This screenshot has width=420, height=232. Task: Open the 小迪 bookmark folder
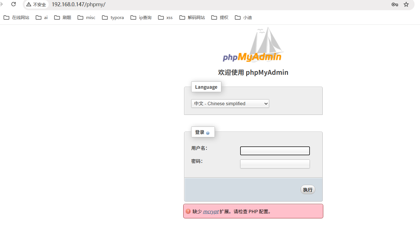pyautogui.click(x=244, y=18)
